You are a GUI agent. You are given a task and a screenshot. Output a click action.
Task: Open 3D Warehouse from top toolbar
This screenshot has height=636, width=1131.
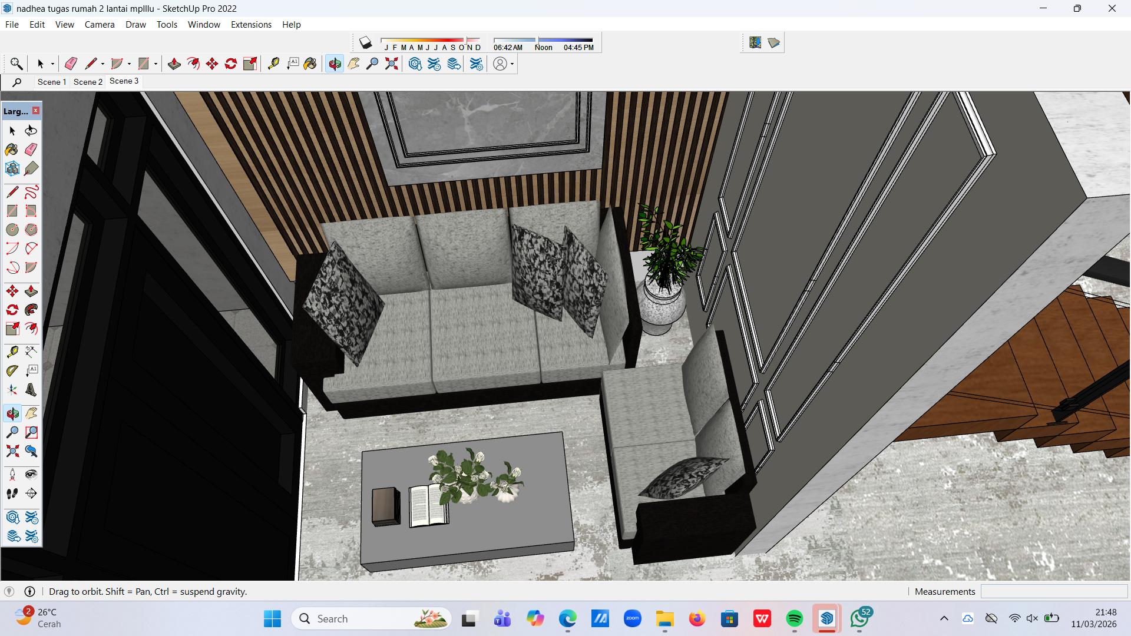click(x=415, y=64)
